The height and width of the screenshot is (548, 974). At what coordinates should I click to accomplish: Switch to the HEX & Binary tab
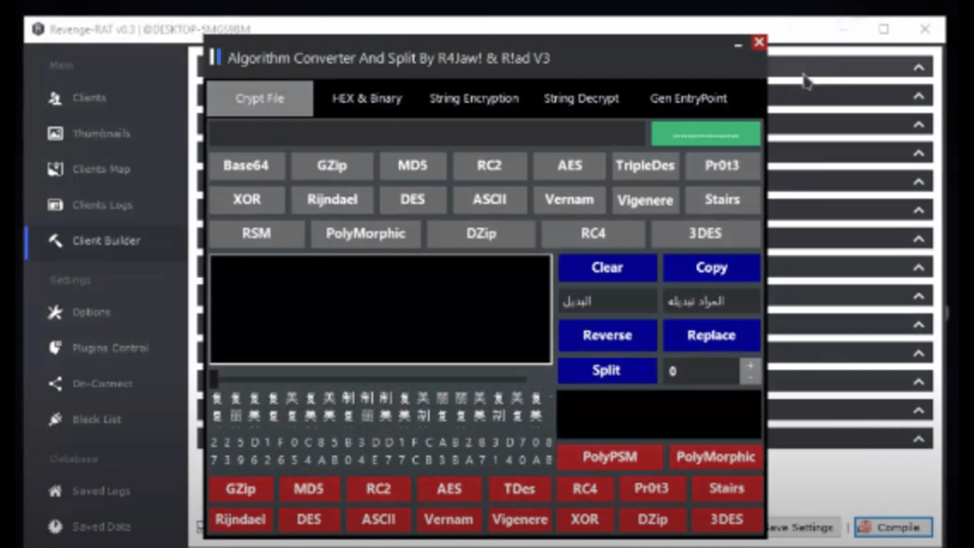[366, 98]
